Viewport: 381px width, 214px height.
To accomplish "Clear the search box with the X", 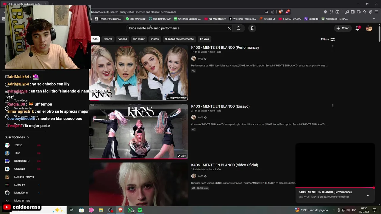I will pyautogui.click(x=229, y=28).
